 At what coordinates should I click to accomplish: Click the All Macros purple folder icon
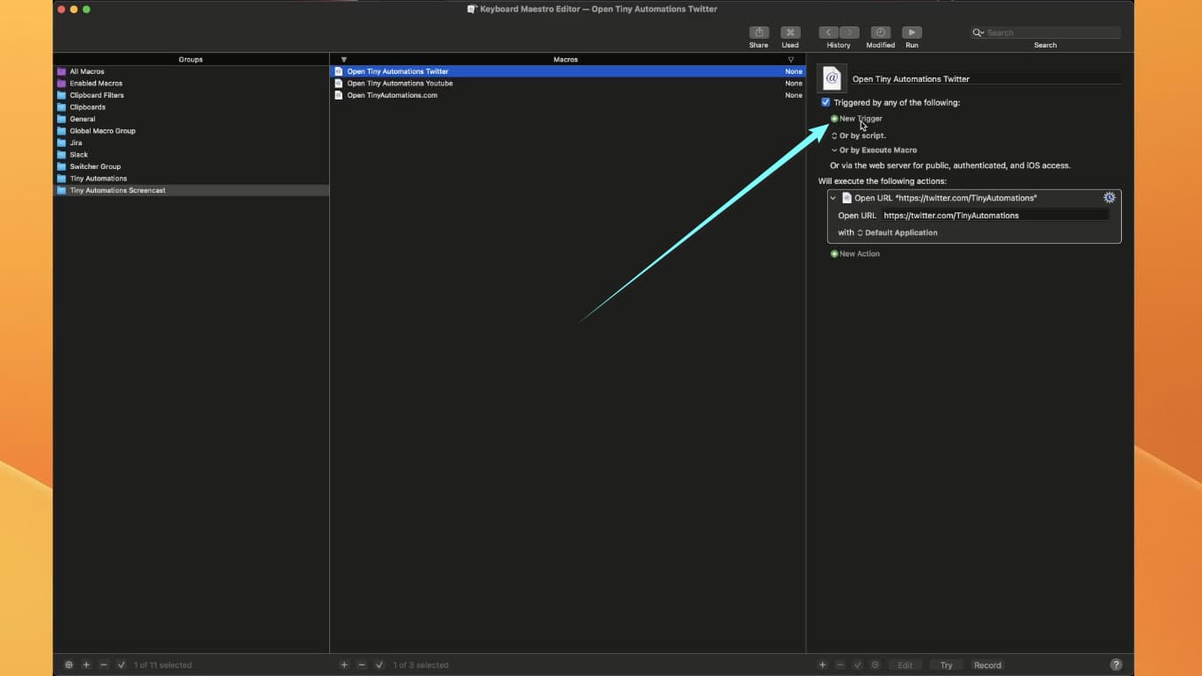[62, 71]
